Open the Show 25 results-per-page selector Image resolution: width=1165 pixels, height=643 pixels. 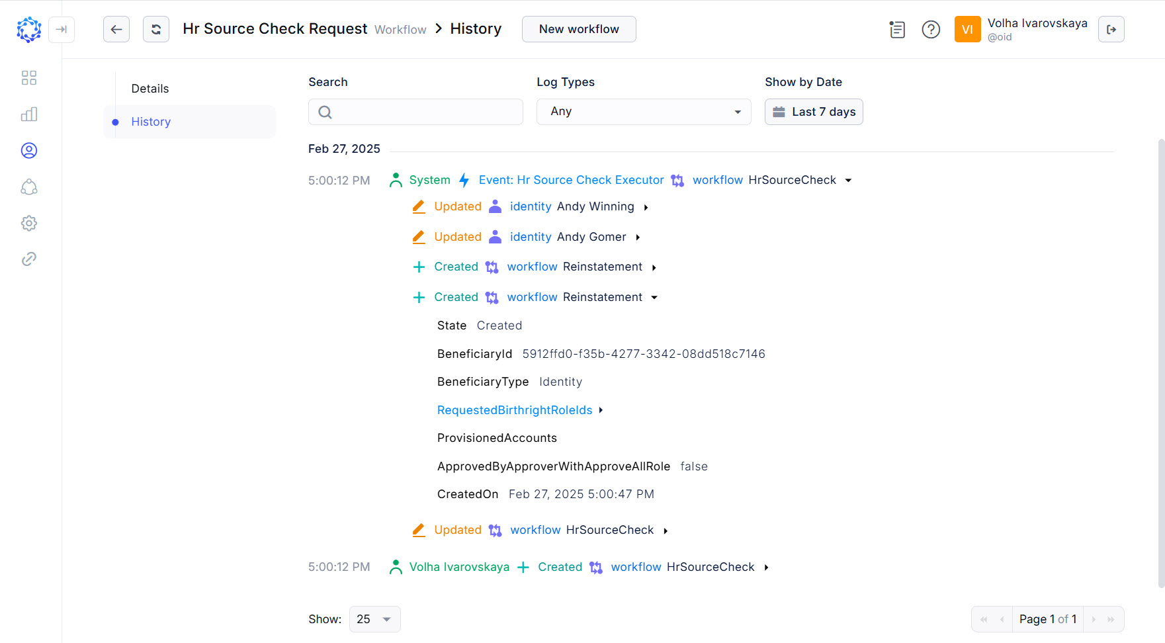click(x=374, y=619)
